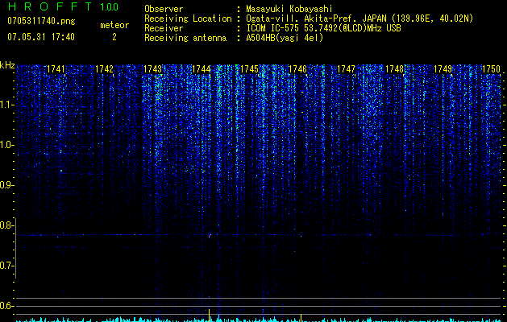
Task: Select the file name 0705311740.png
Action: (41, 21)
